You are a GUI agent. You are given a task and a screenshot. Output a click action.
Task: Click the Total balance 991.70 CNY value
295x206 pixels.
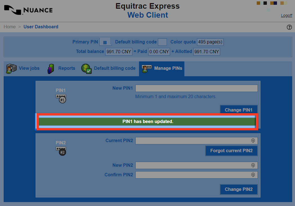click(119, 52)
